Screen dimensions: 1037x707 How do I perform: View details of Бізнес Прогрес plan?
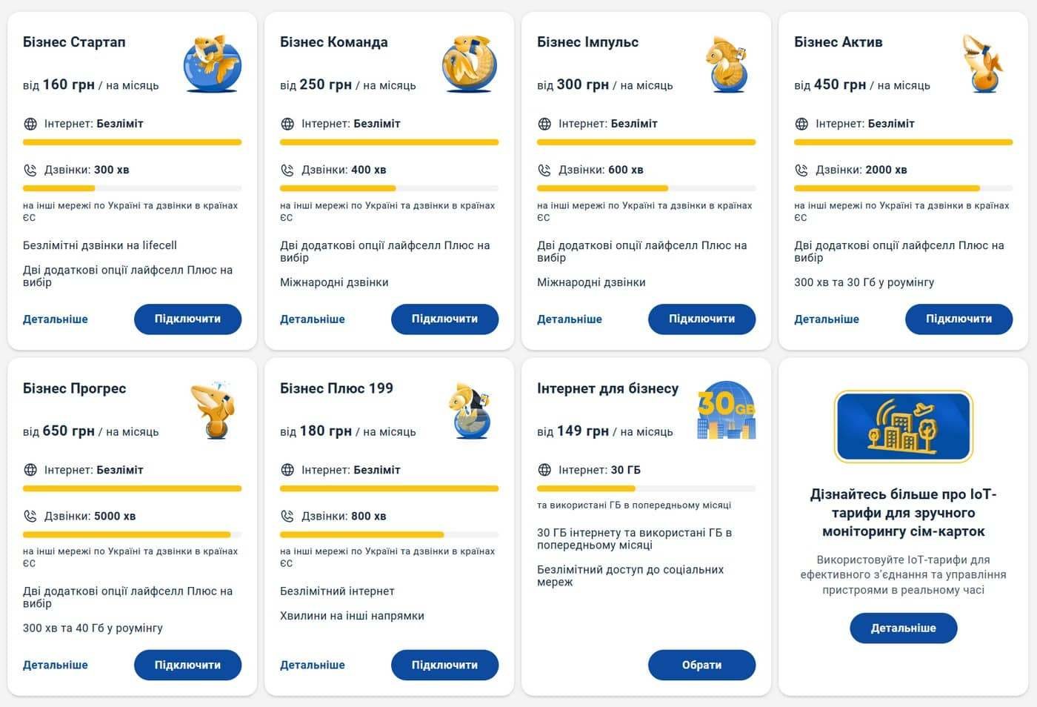(x=55, y=665)
